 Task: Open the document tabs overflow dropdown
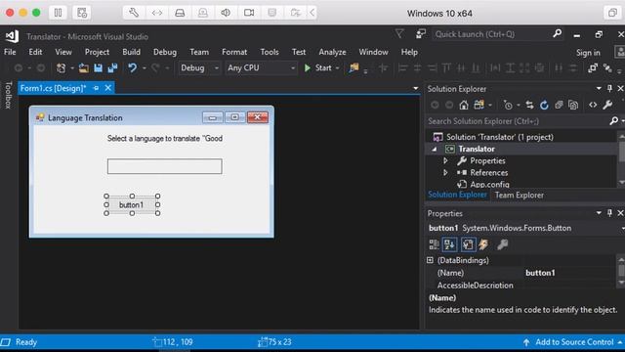[416, 88]
